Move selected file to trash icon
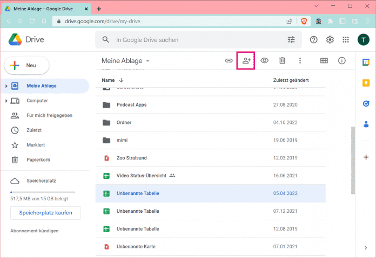The width and height of the screenshot is (376, 258). 282,61
